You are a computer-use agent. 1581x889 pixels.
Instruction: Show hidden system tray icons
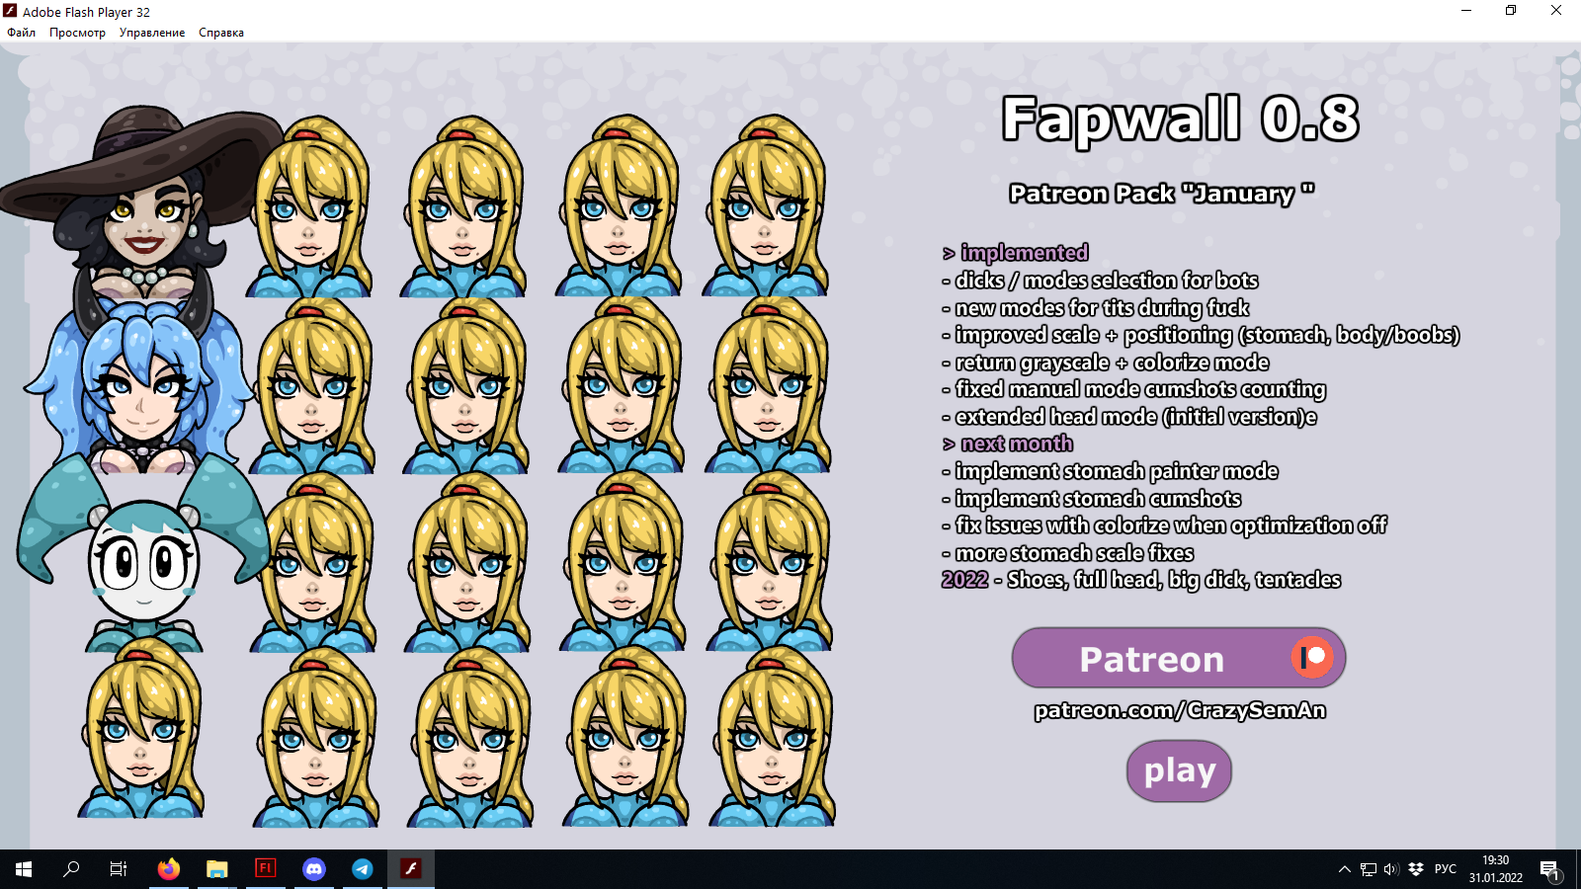pos(1344,869)
